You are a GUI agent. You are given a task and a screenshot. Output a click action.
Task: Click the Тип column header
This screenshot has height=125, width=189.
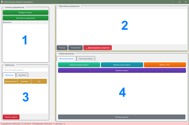tap(39, 81)
